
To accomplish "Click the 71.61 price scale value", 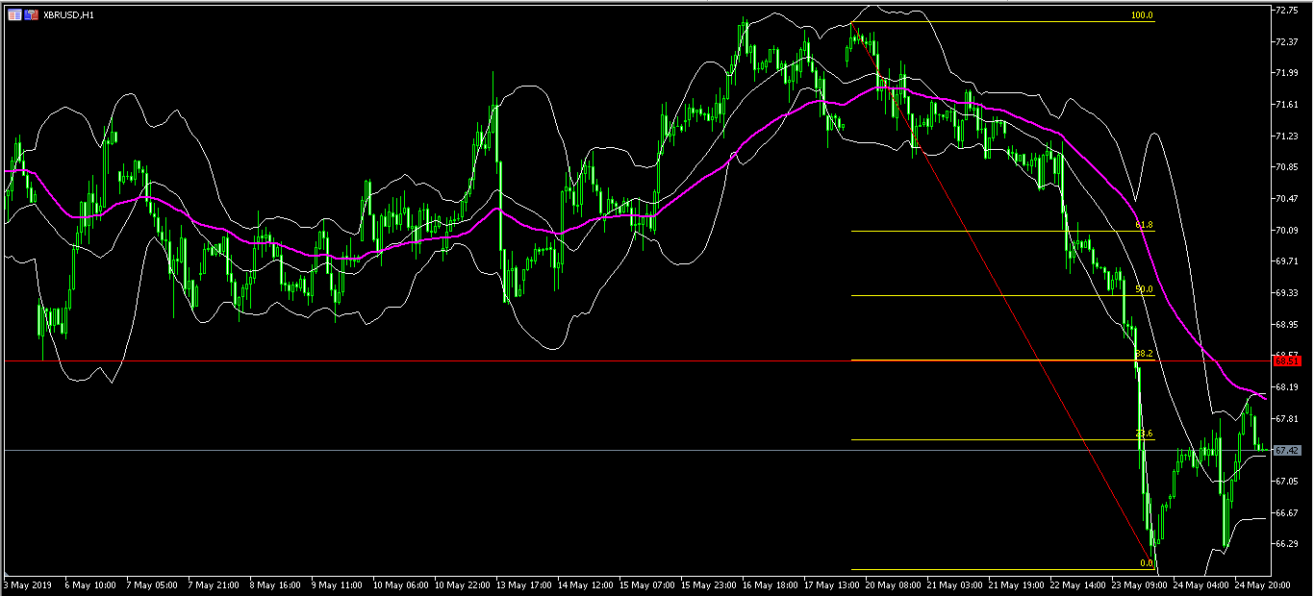I will click(1287, 104).
